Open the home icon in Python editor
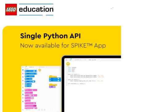Screen dimensions: 154x112 click(x=66, y=60)
